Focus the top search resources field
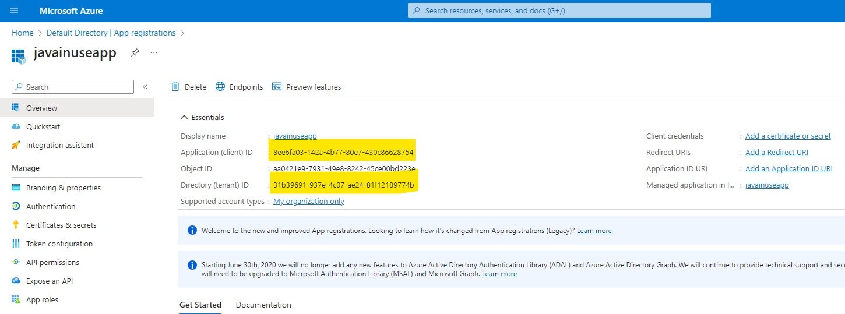 (x=559, y=10)
